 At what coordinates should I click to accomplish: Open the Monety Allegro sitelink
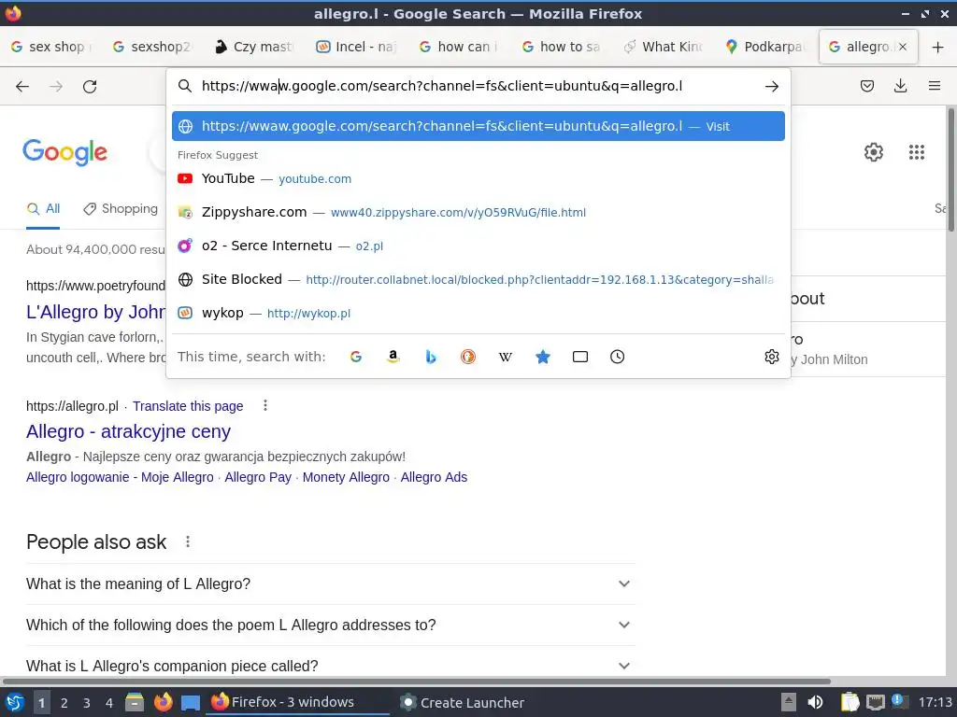tap(346, 477)
